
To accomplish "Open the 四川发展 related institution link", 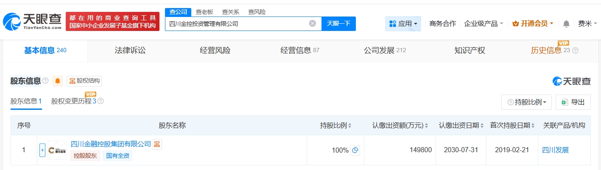I will click(555, 150).
